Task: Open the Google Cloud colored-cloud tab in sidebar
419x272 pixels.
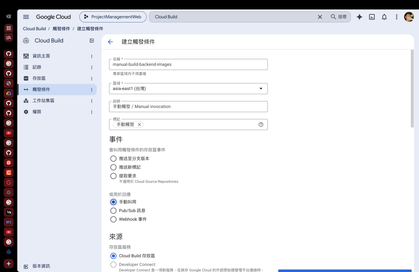Action: pos(9,93)
